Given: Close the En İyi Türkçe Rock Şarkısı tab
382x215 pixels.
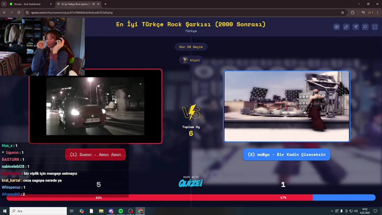Looking at the screenshot, I should pos(98,4).
